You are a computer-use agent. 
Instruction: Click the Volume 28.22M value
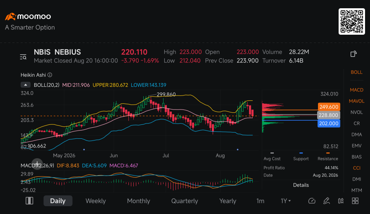pos(299,52)
